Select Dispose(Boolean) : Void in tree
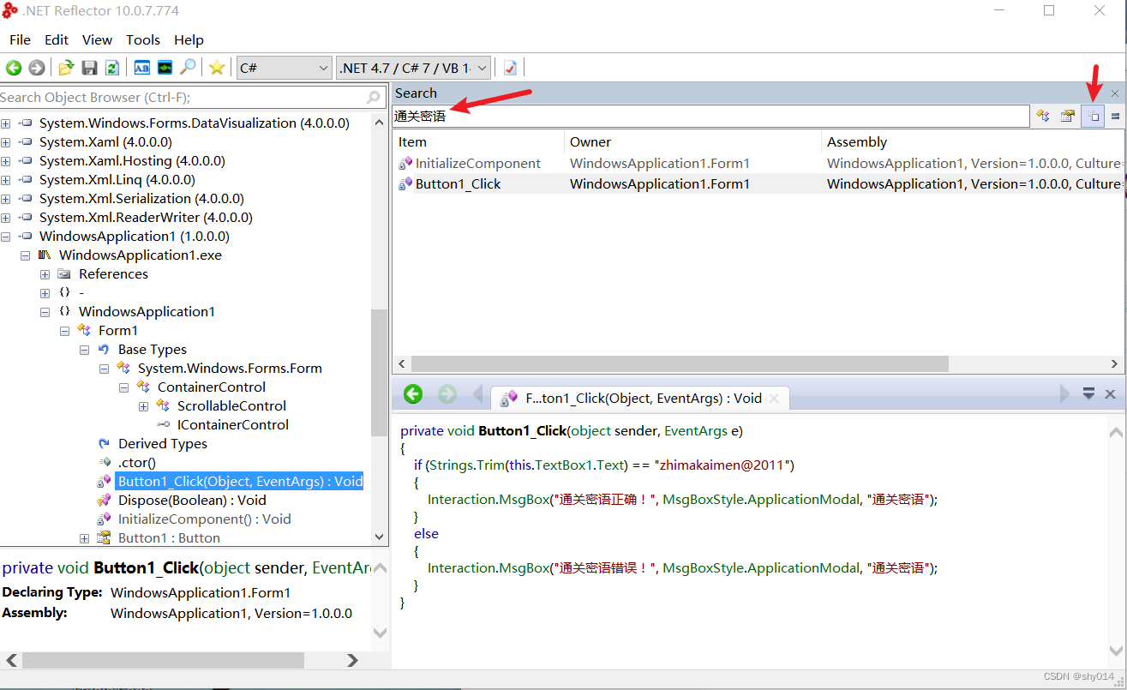This screenshot has width=1127, height=690. coord(192,501)
